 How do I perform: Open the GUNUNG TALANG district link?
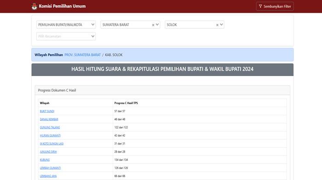(50, 127)
